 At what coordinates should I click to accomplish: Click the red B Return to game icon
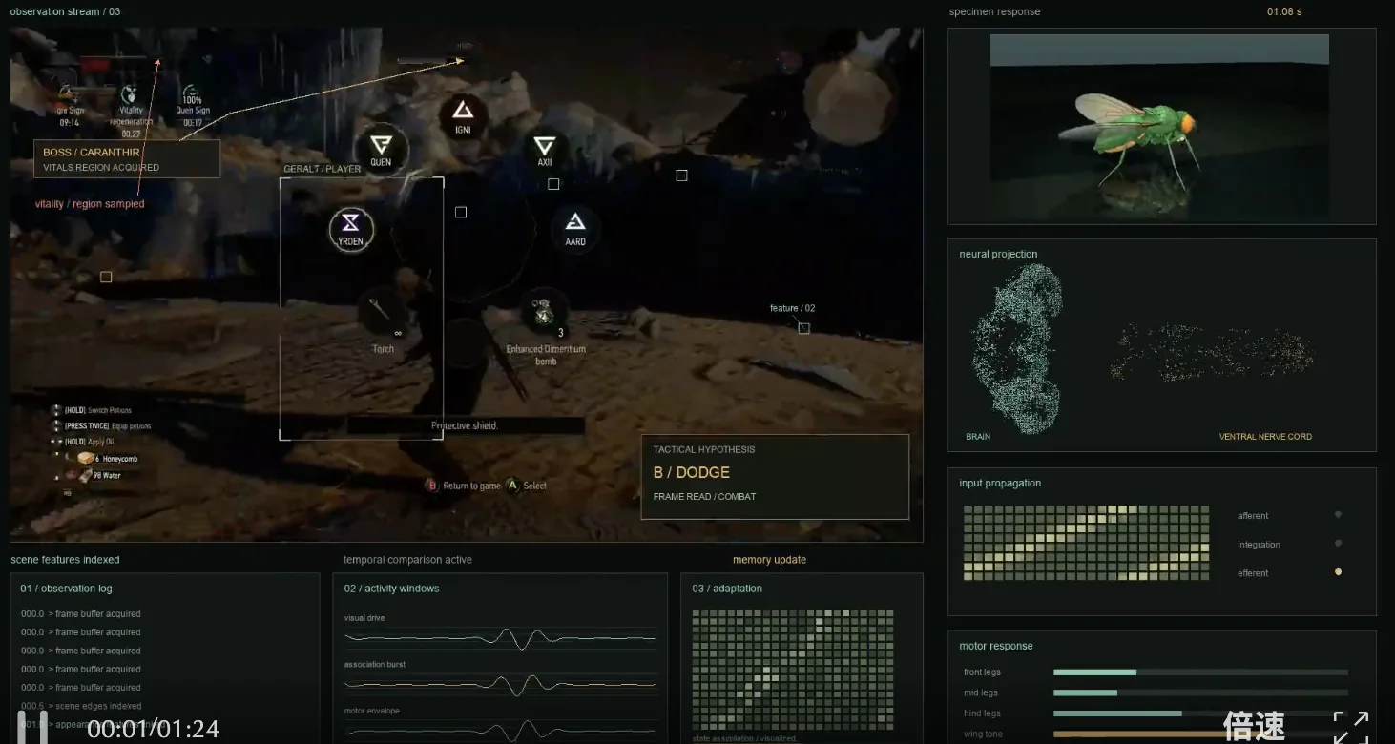[x=431, y=486]
